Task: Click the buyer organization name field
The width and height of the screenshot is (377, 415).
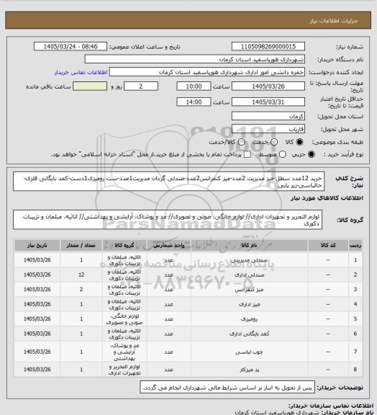Action: (194, 59)
